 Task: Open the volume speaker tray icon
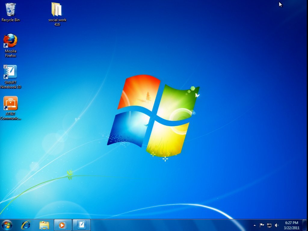[277, 225]
